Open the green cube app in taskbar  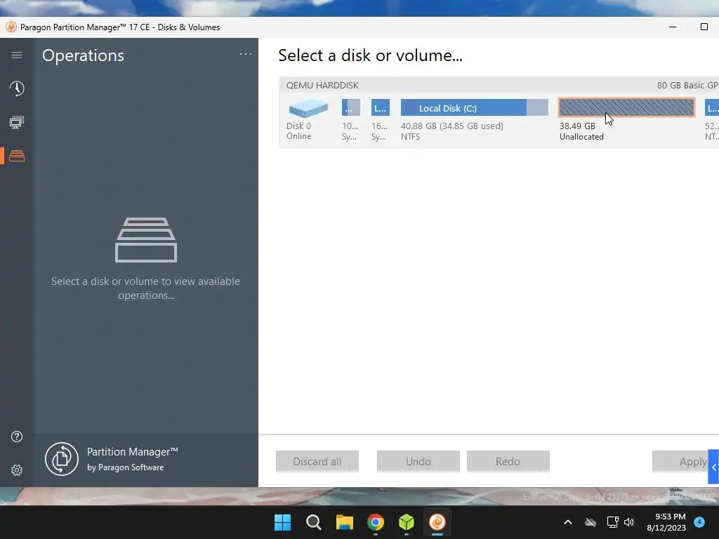(407, 522)
